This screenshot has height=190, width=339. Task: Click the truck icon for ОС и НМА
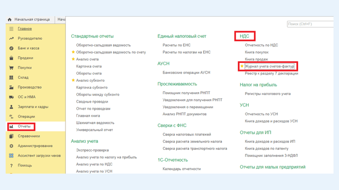pyautogui.click(x=11, y=97)
